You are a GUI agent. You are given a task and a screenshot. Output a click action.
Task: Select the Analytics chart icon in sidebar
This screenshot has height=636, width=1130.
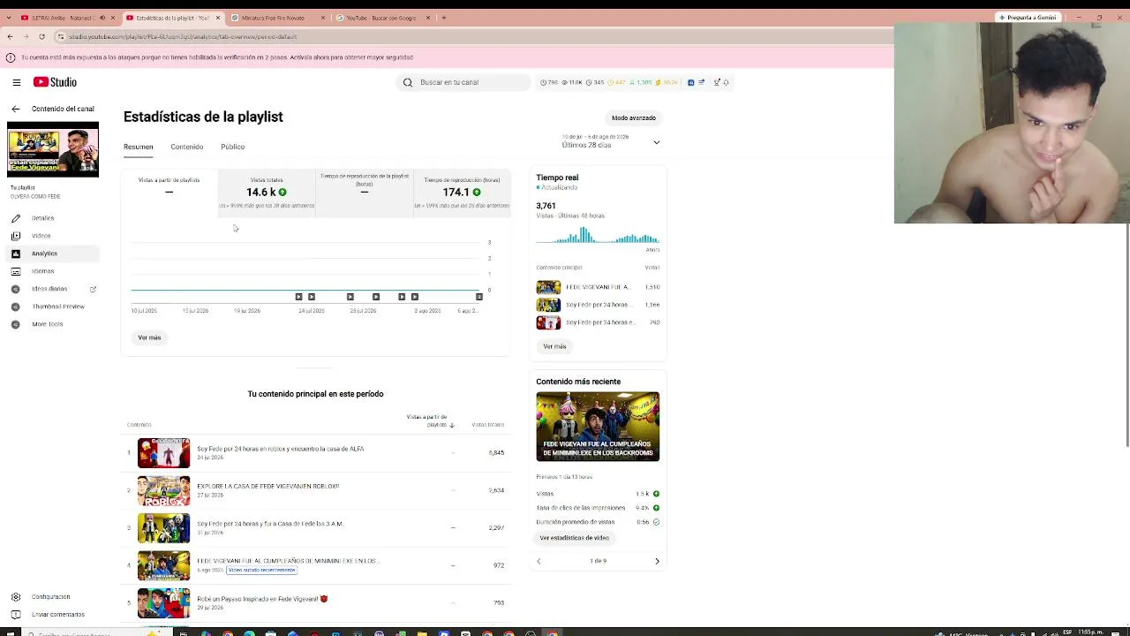[15, 254]
